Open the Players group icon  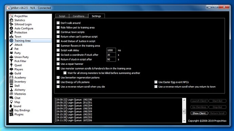(x=11, y=69)
